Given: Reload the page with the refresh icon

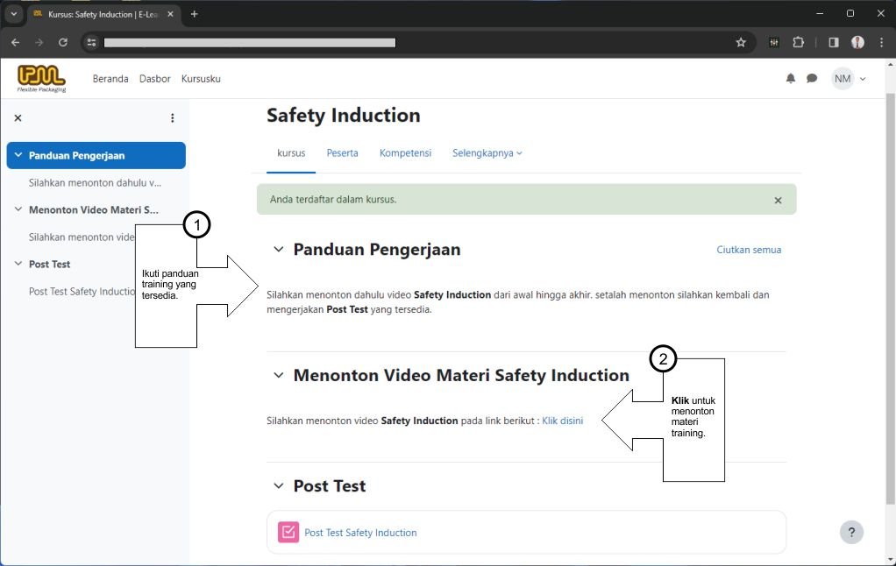Looking at the screenshot, I should point(63,42).
